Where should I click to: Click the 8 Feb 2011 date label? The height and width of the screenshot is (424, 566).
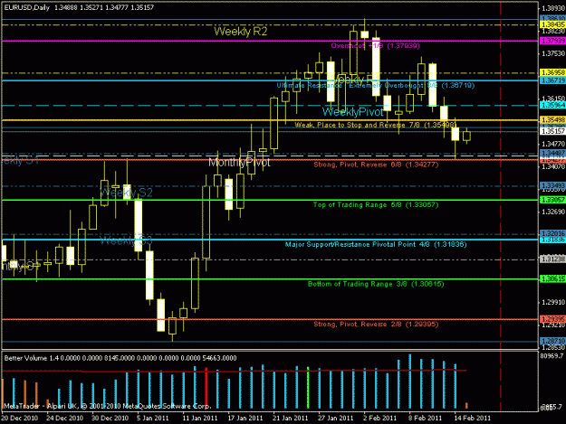(426, 418)
